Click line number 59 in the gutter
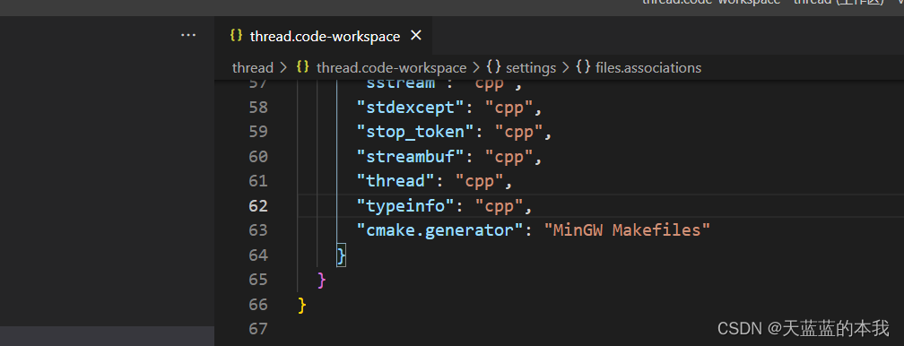Image resolution: width=904 pixels, height=346 pixels. point(258,132)
